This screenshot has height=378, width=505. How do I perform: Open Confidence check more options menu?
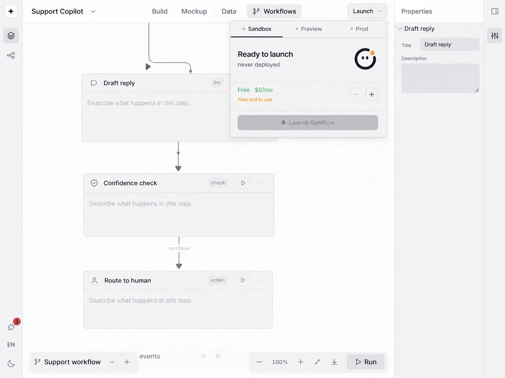(x=261, y=183)
